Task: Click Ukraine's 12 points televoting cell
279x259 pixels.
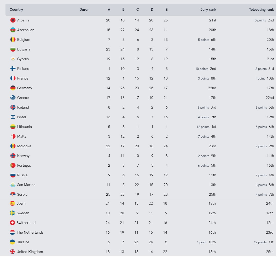Action: 264,242
